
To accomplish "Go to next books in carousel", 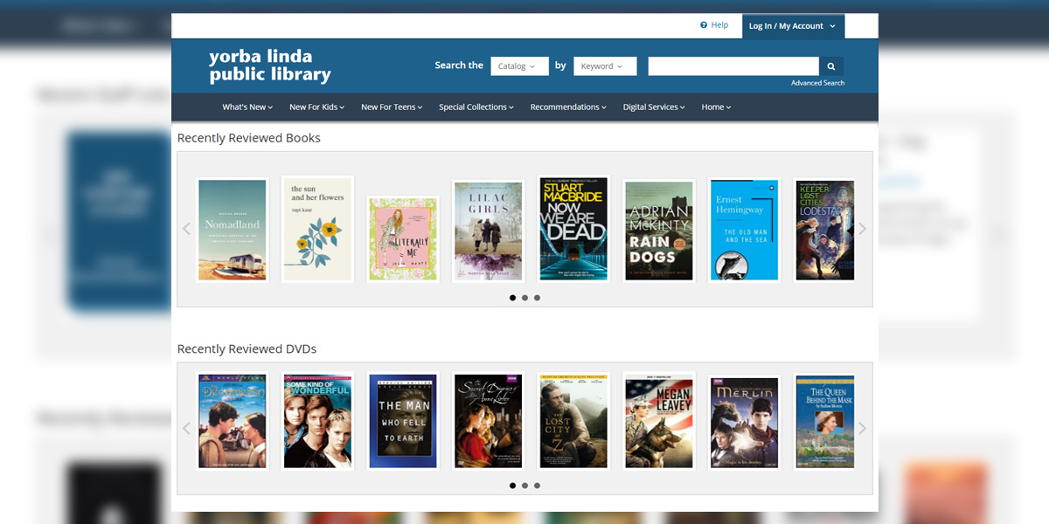I will pos(862,229).
